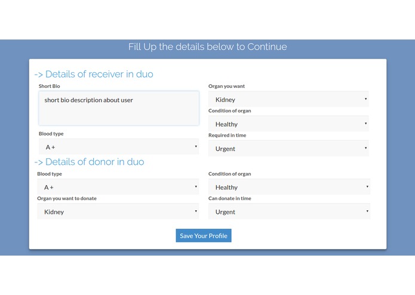Open receiver's Condition of organ dropdown

click(x=288, y=124)
